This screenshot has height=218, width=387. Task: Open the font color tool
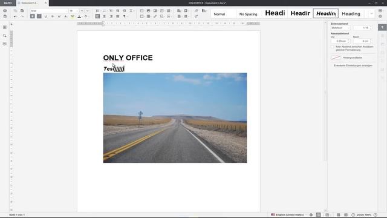79,16
